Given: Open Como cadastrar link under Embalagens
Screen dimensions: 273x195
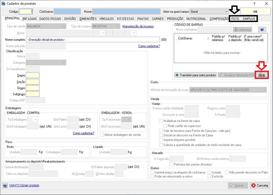Looking at the screenshot, I should point(84,133).
